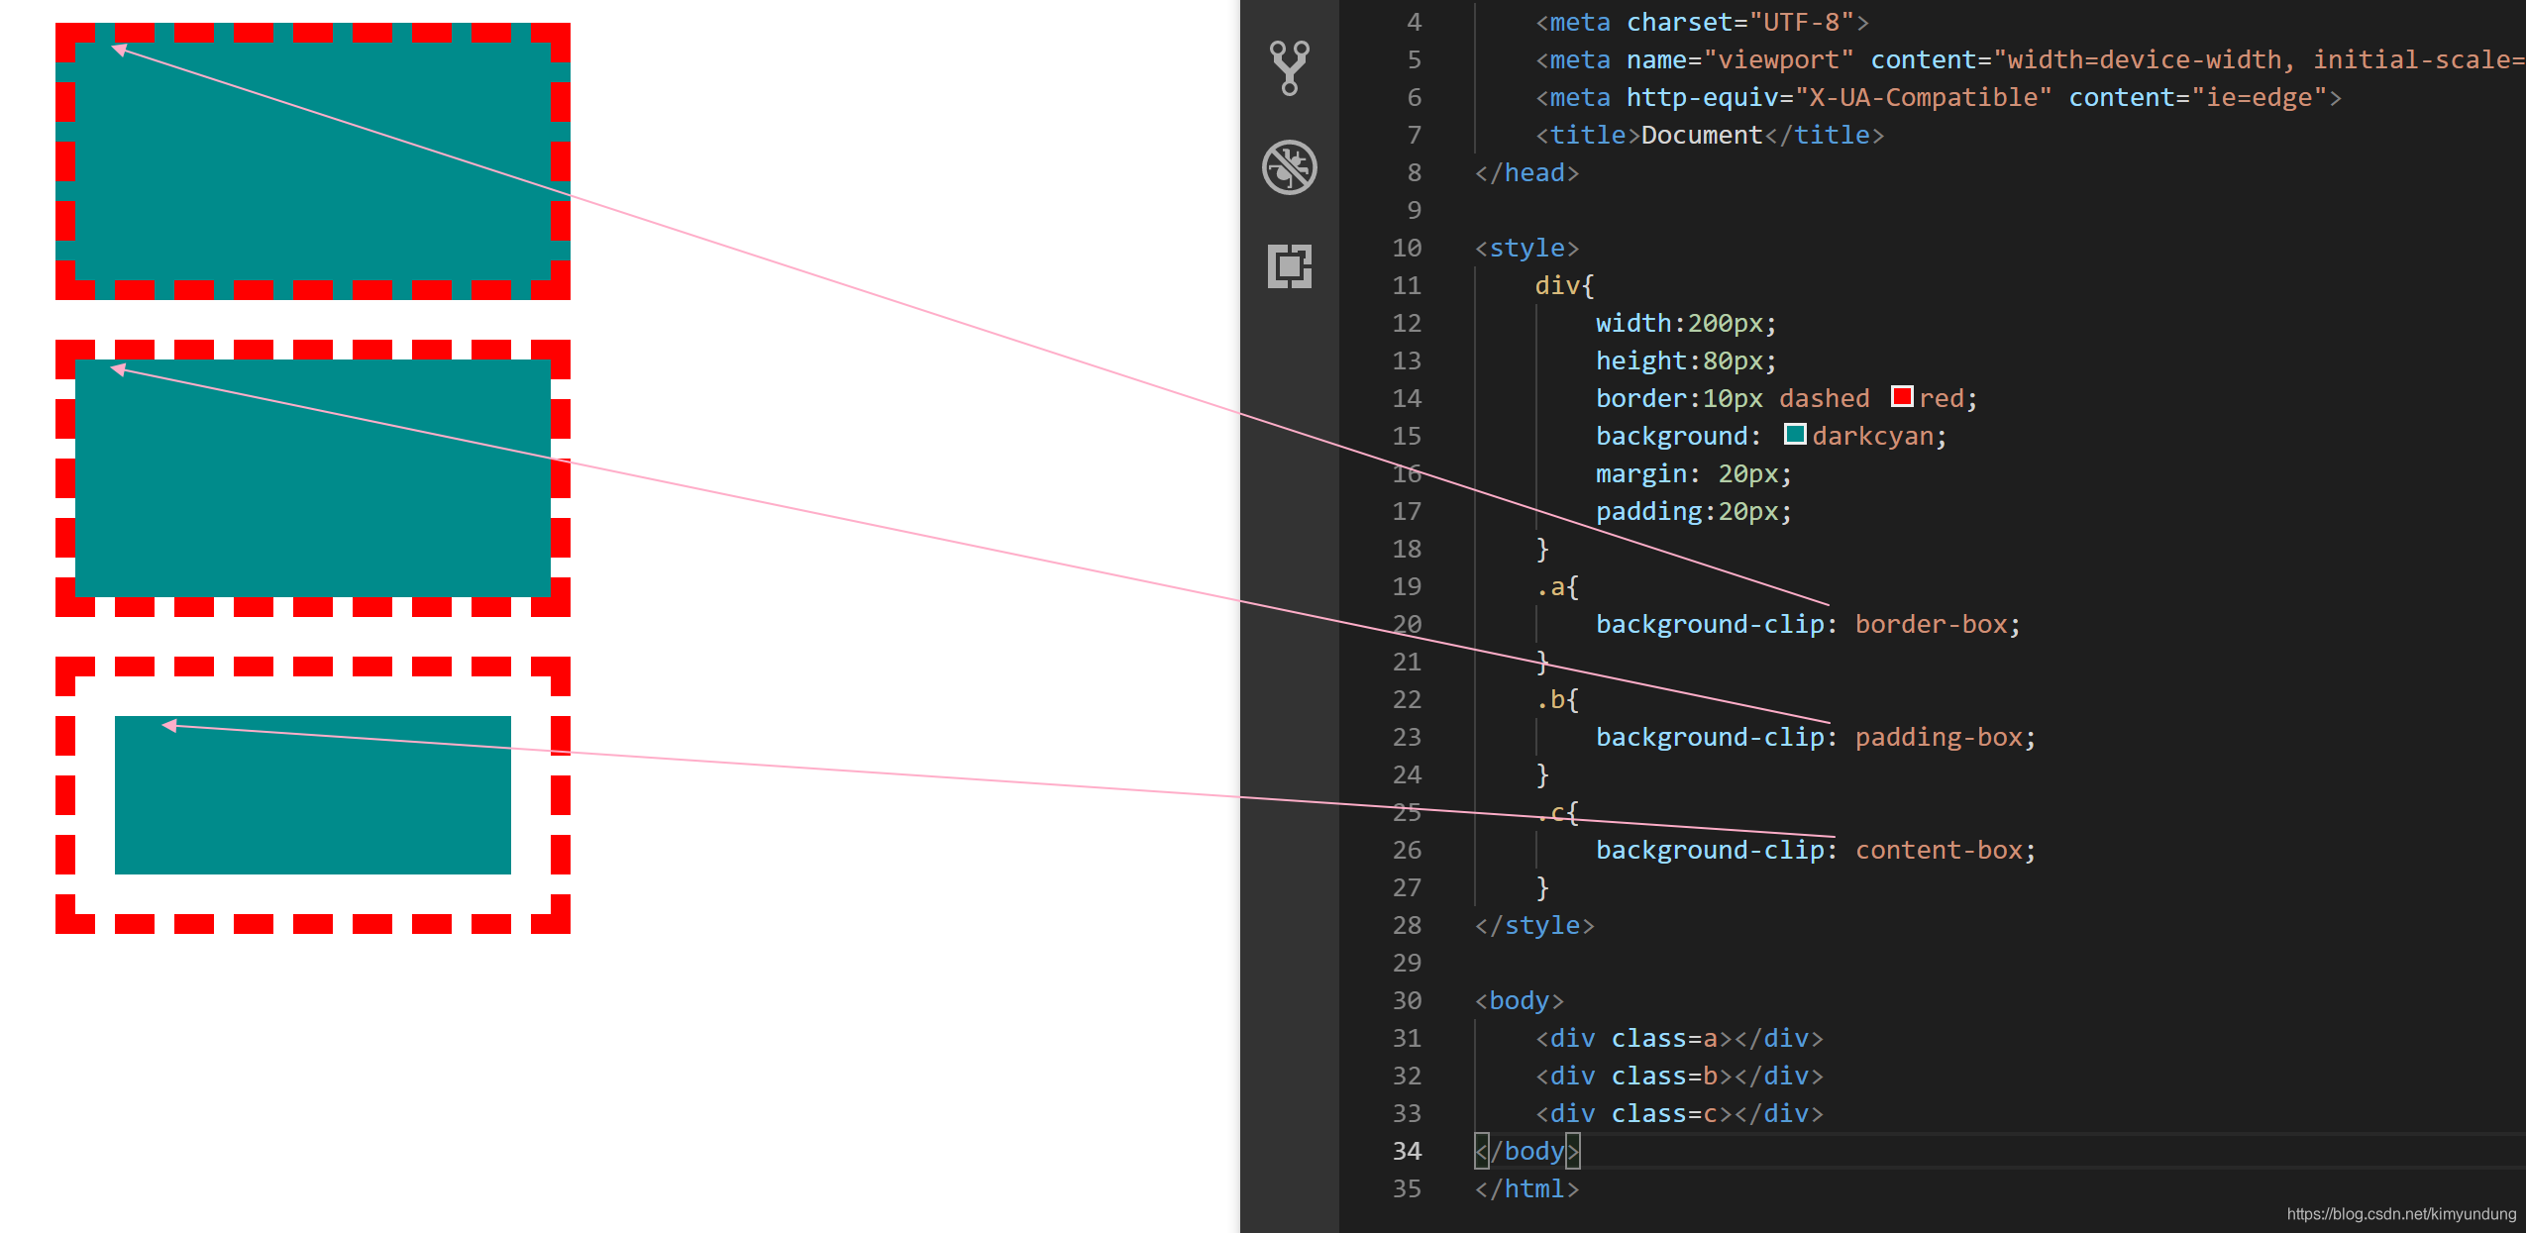
Task: Open the Extensions view icon
Action: coord(1289,265)
